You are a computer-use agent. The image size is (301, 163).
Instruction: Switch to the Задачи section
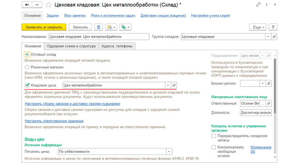(52, 16)
